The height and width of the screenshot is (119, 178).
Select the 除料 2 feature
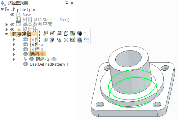tap(42, 59)
